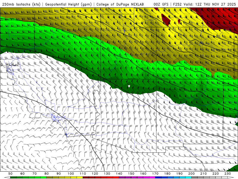
Task: Select the '60' color scale label
Action: [x=23, y=174]
